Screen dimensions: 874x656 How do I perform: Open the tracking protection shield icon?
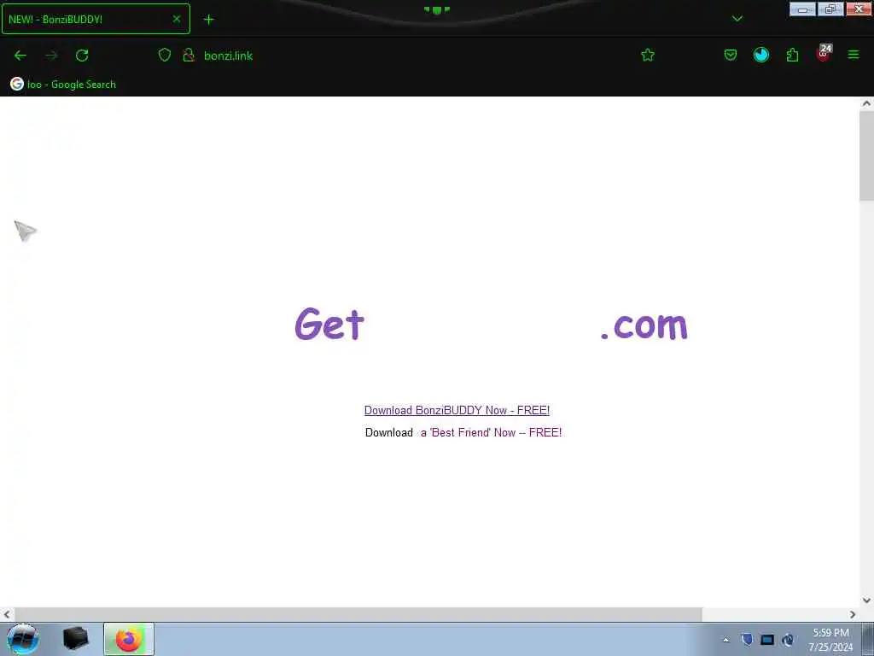[x=165, y=55]
